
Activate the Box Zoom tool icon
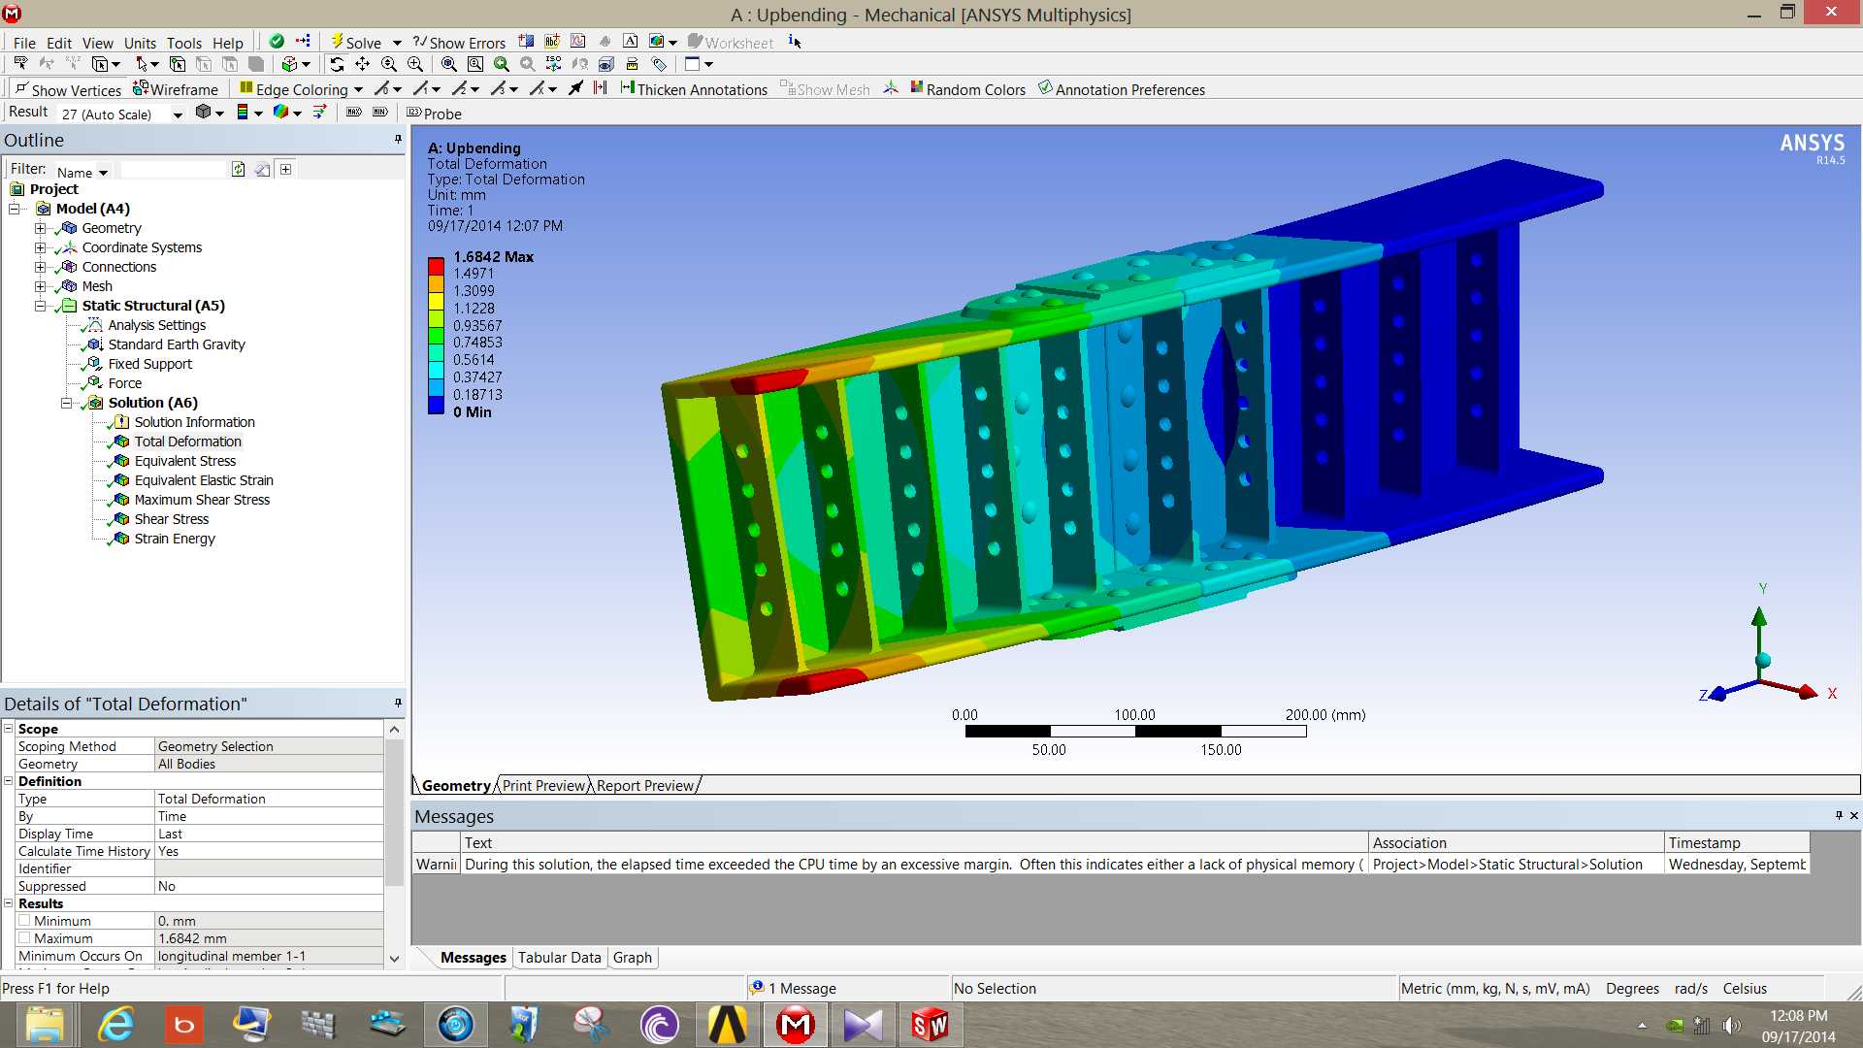click(x=415, y=64)
